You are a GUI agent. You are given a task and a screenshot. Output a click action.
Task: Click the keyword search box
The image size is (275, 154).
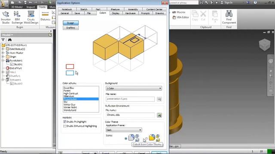click(183, 3)
